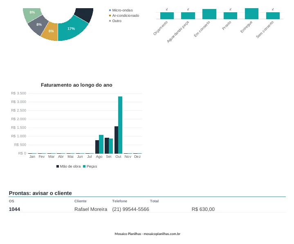Viewport: 294px width, 244px height.
Task: Click the gold 8% donut segment
Action: click(x=50, y=32)
